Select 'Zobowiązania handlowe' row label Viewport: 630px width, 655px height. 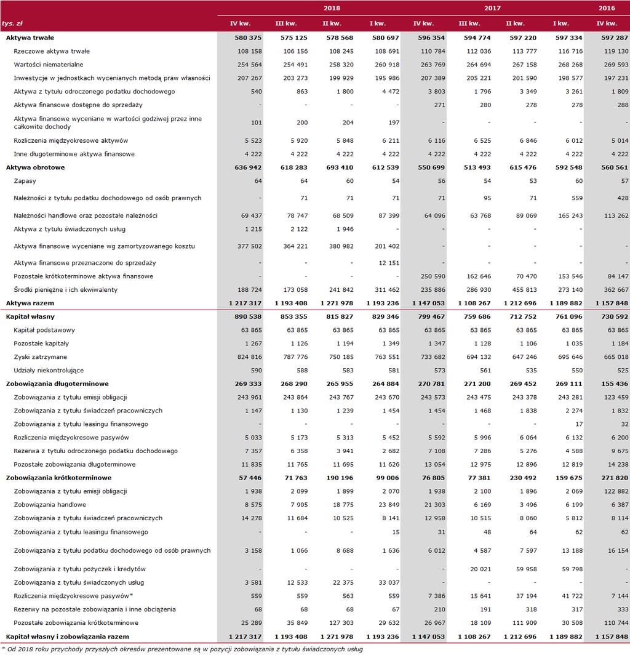click(50, 505)
